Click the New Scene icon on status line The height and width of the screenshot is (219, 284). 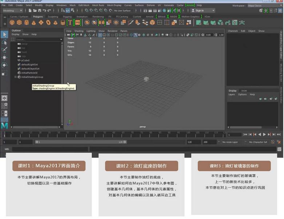[x=30, y=11]
